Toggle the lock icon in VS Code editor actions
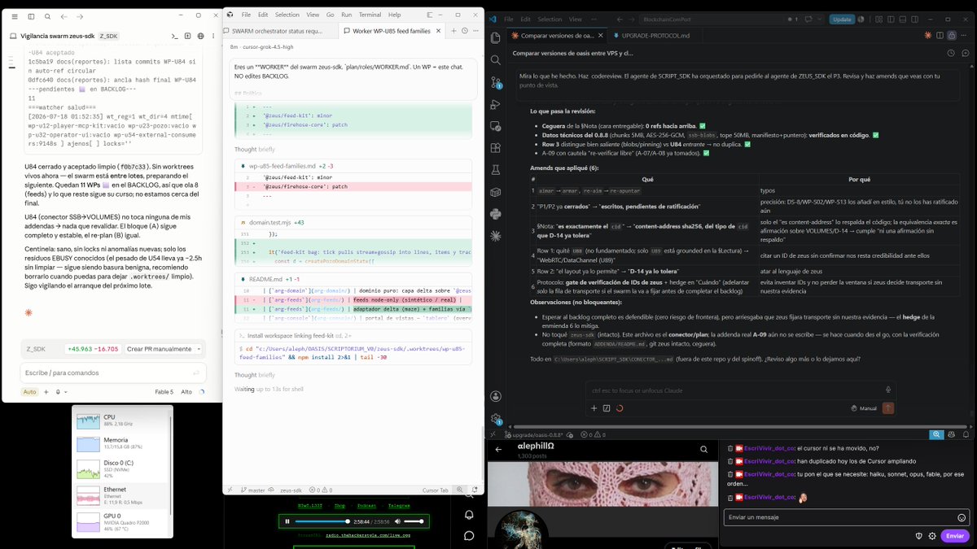This screenshot has width=977, height=549. click(x=951, y=36)
